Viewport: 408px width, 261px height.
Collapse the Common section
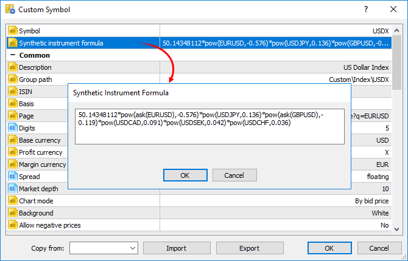click(12, 55)
